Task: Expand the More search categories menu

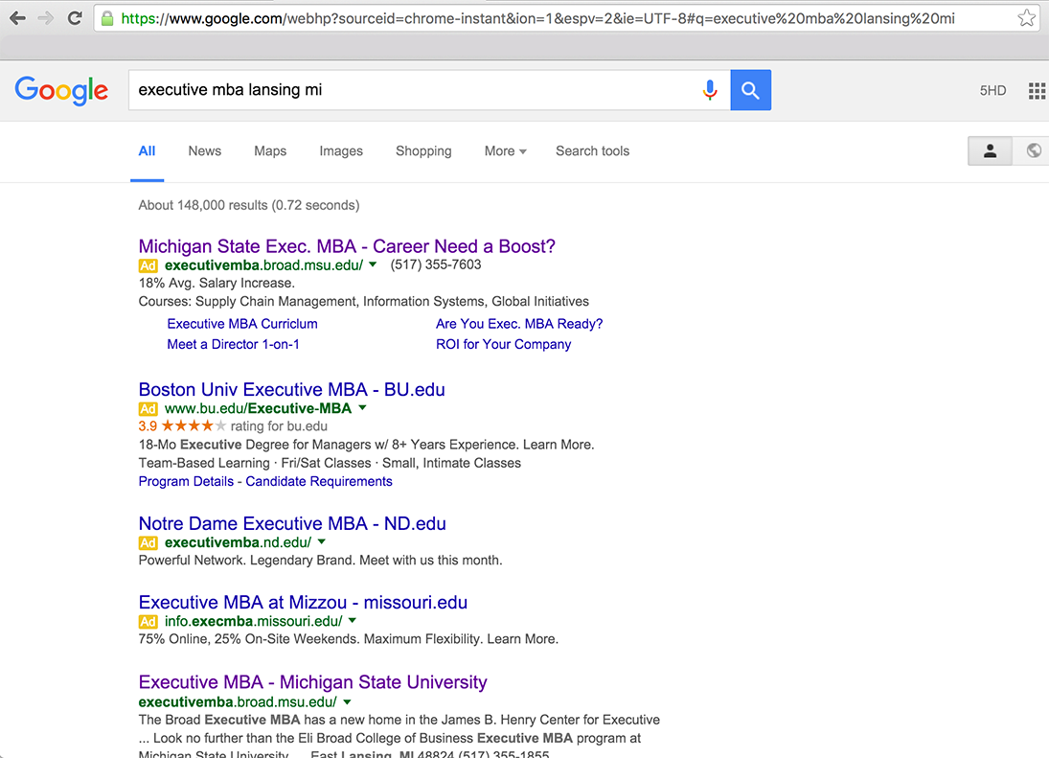Action: (505, 151)
